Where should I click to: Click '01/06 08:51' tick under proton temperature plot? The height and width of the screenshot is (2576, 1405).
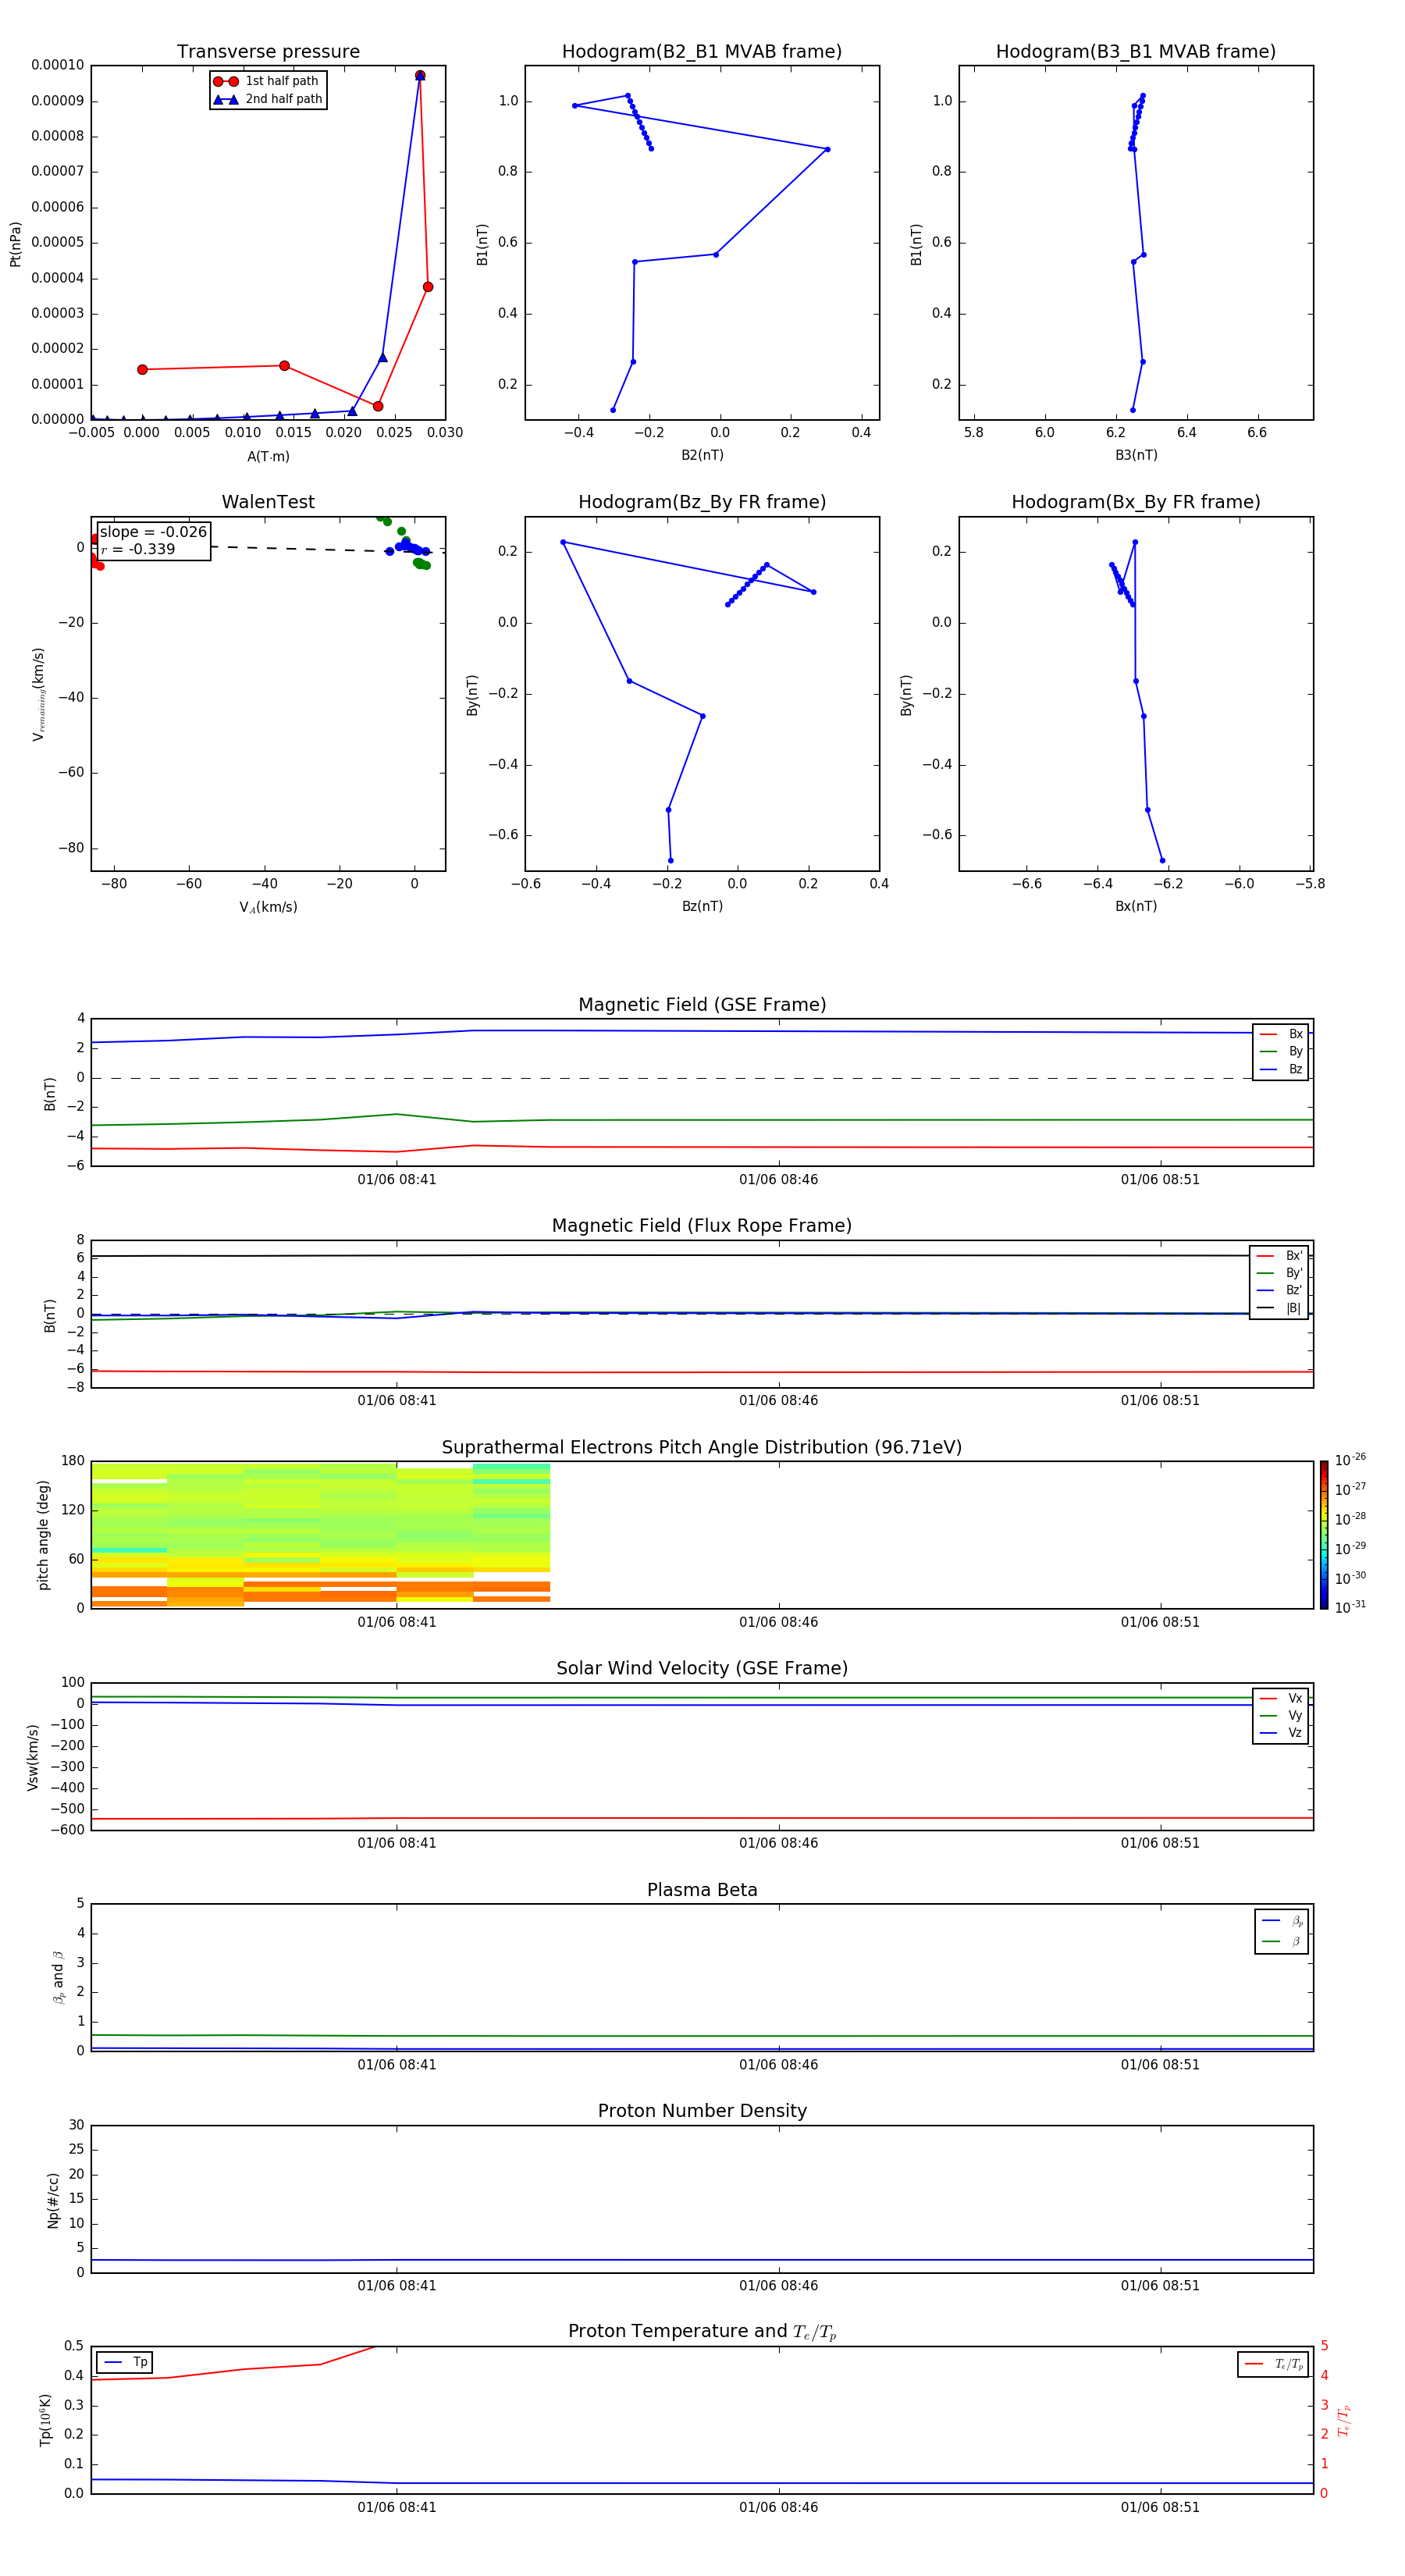click(1160, 2507)
